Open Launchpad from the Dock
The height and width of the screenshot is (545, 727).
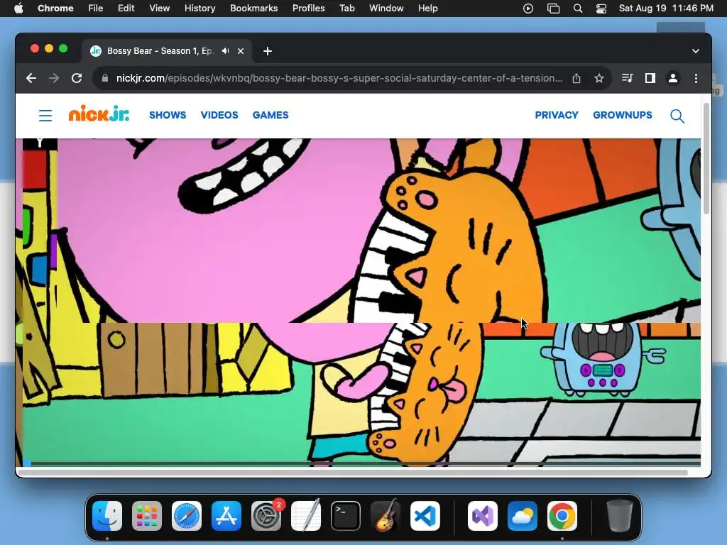tap(147, 516)
